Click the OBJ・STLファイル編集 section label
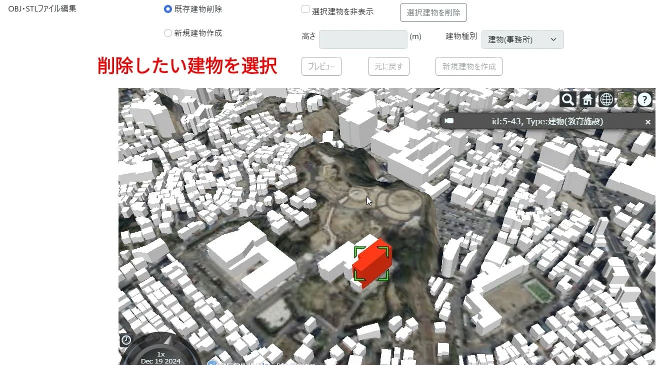This screenshot has width=664, height=365. [42, 8]
